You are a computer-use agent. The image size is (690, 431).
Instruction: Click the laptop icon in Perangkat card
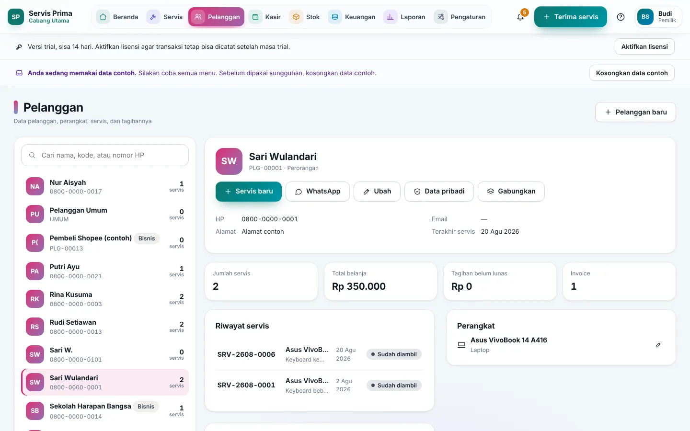tap(461, 345)
